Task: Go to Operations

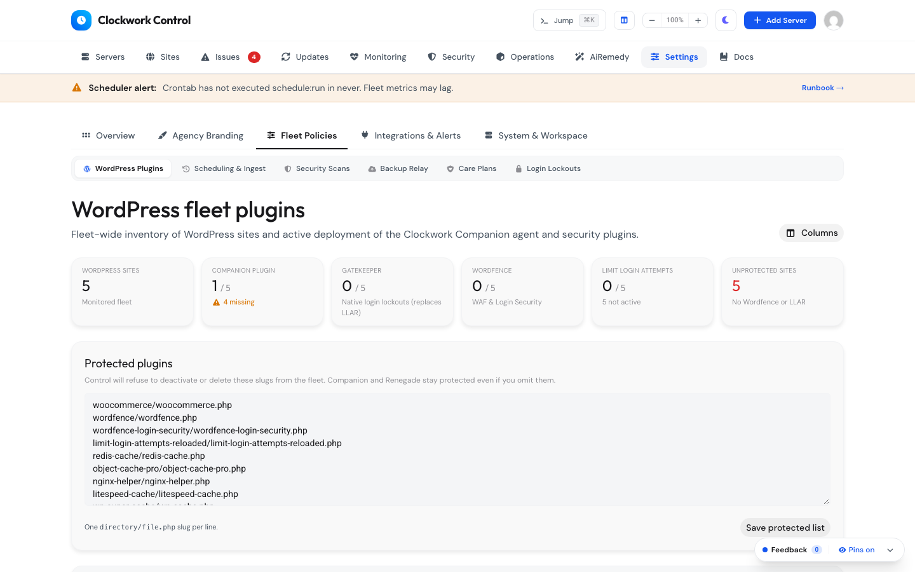Action: pyautogui.click(x=525, y=57)
